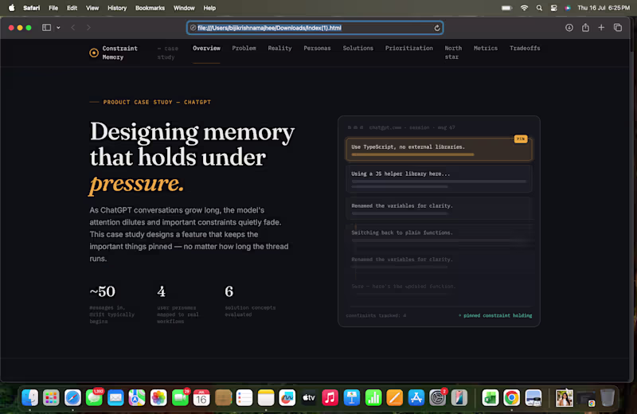Open the Help menu
637x414 pixels.
tap(209, 8)
